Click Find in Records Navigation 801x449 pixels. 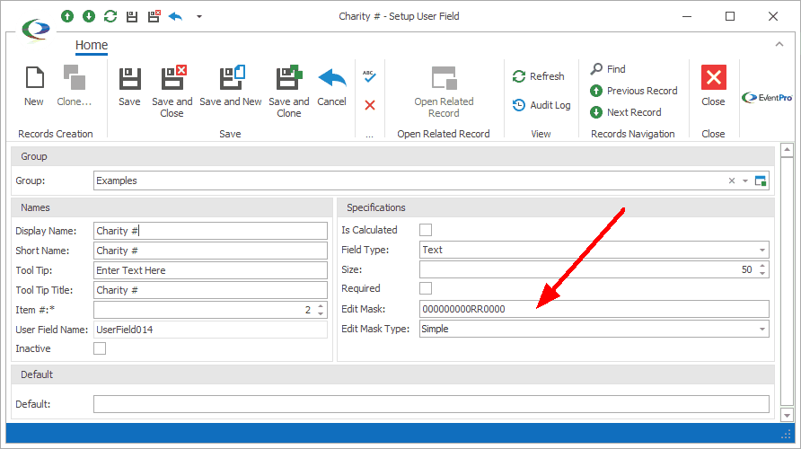point(607,69)
